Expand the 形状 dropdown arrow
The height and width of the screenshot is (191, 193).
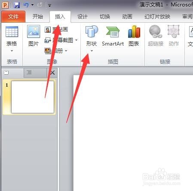tap(92, 51)
